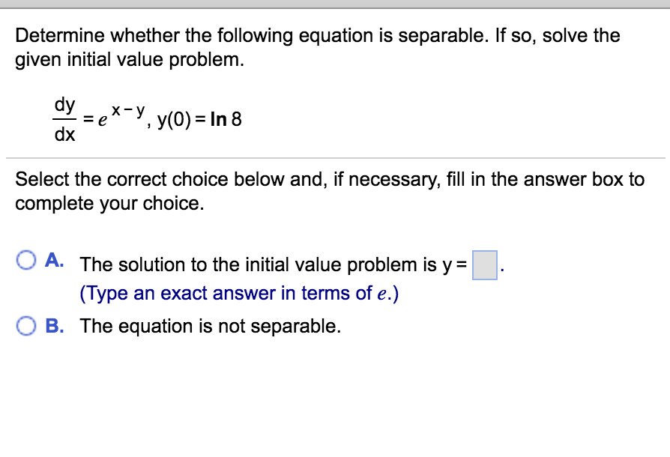Click the bold letter A. label
The width and height of the screenshot is (670, 457).
point(55,260)
